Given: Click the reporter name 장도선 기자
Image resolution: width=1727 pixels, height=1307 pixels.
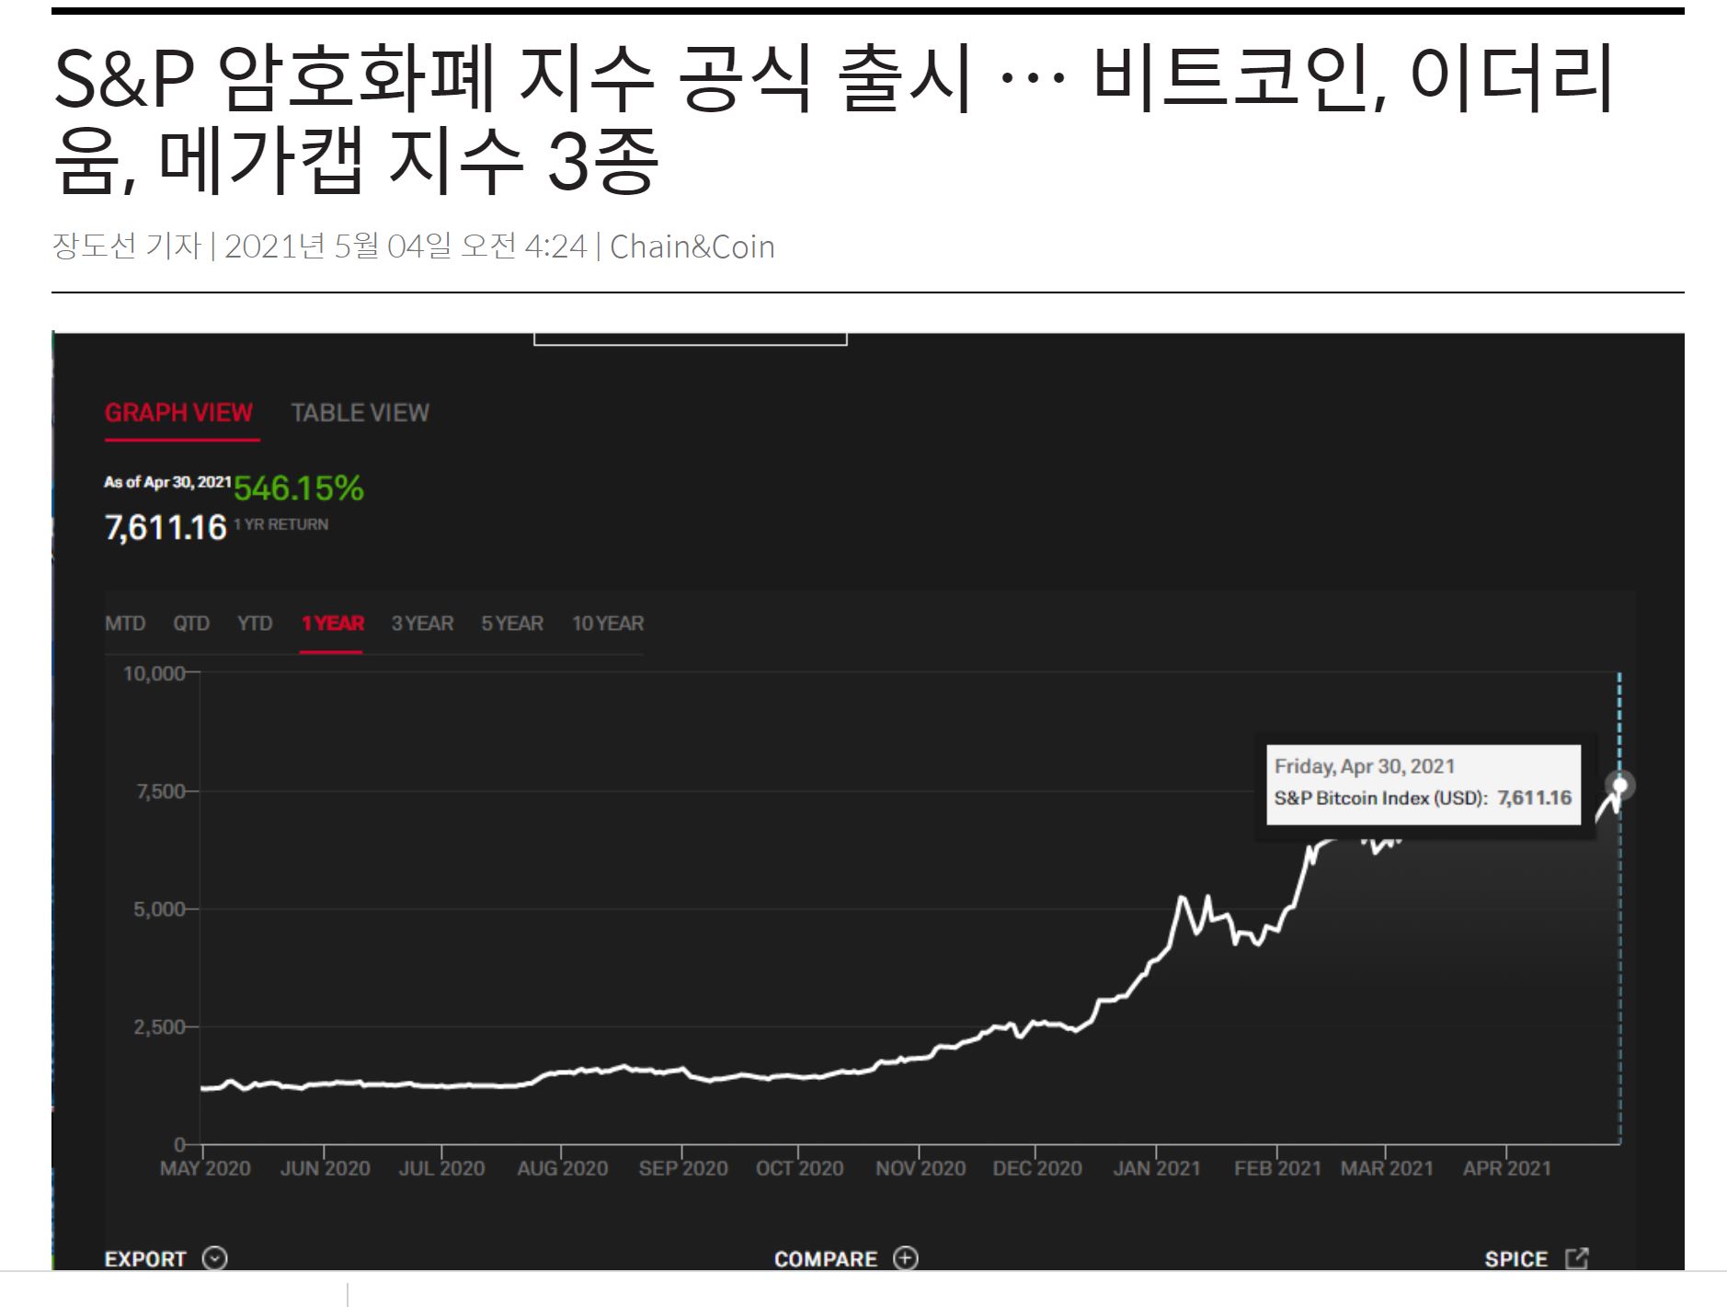Looking at the screenshot, I should (x=127, y=246).
